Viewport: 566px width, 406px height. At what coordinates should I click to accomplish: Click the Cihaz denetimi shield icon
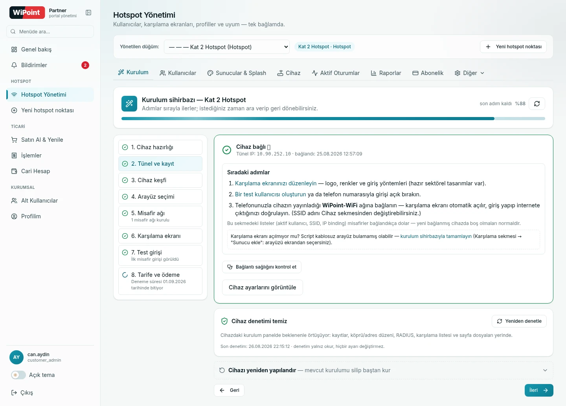[224, 321]
